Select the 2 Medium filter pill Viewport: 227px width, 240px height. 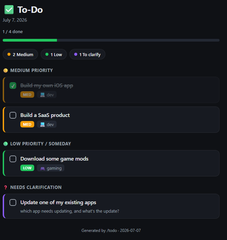click(x=20, y=54)
